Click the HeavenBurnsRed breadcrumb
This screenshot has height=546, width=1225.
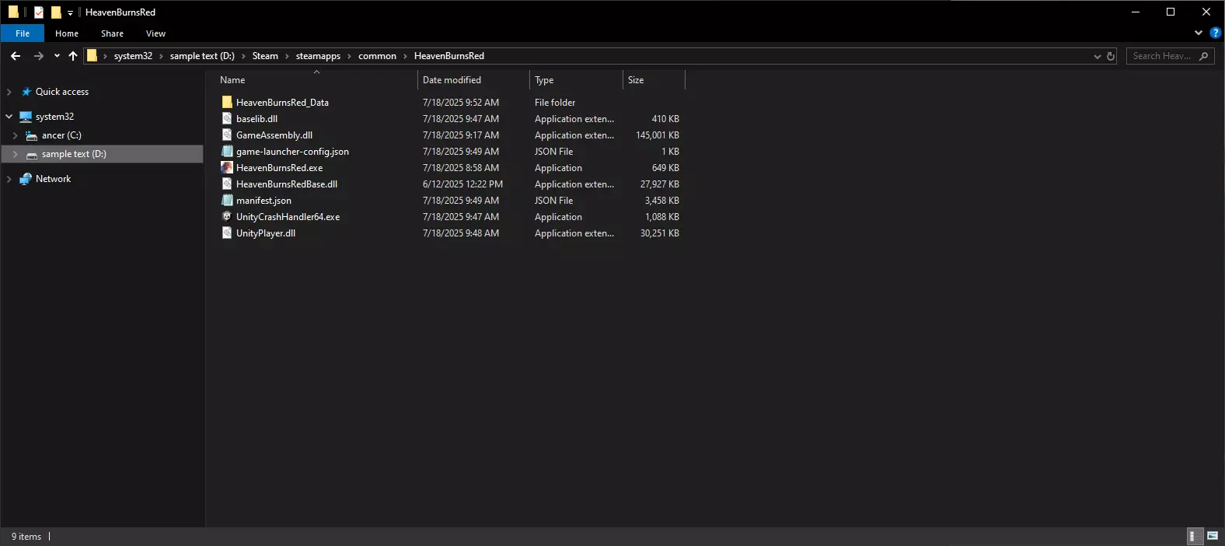tap(449, 56)
